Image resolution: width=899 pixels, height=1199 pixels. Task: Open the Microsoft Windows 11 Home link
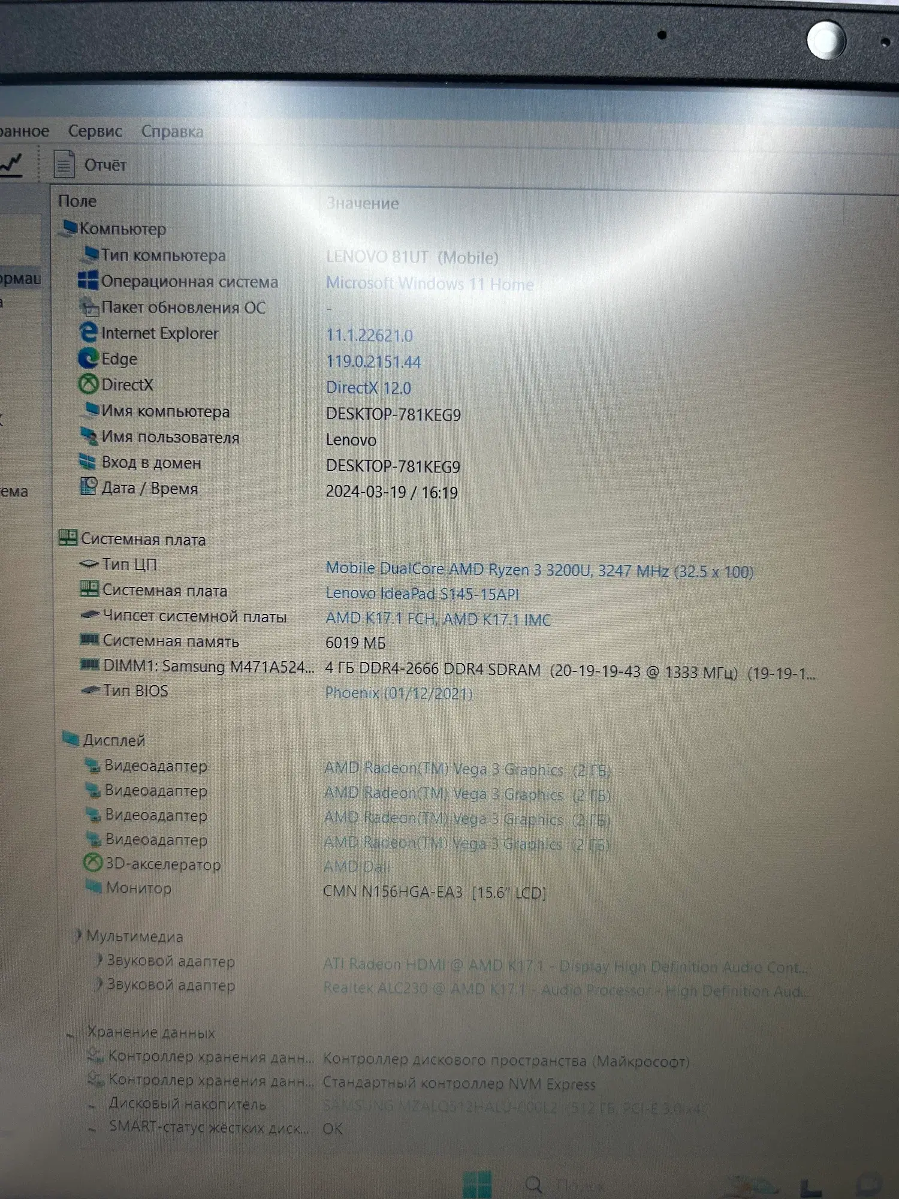(x=430, y=284)
